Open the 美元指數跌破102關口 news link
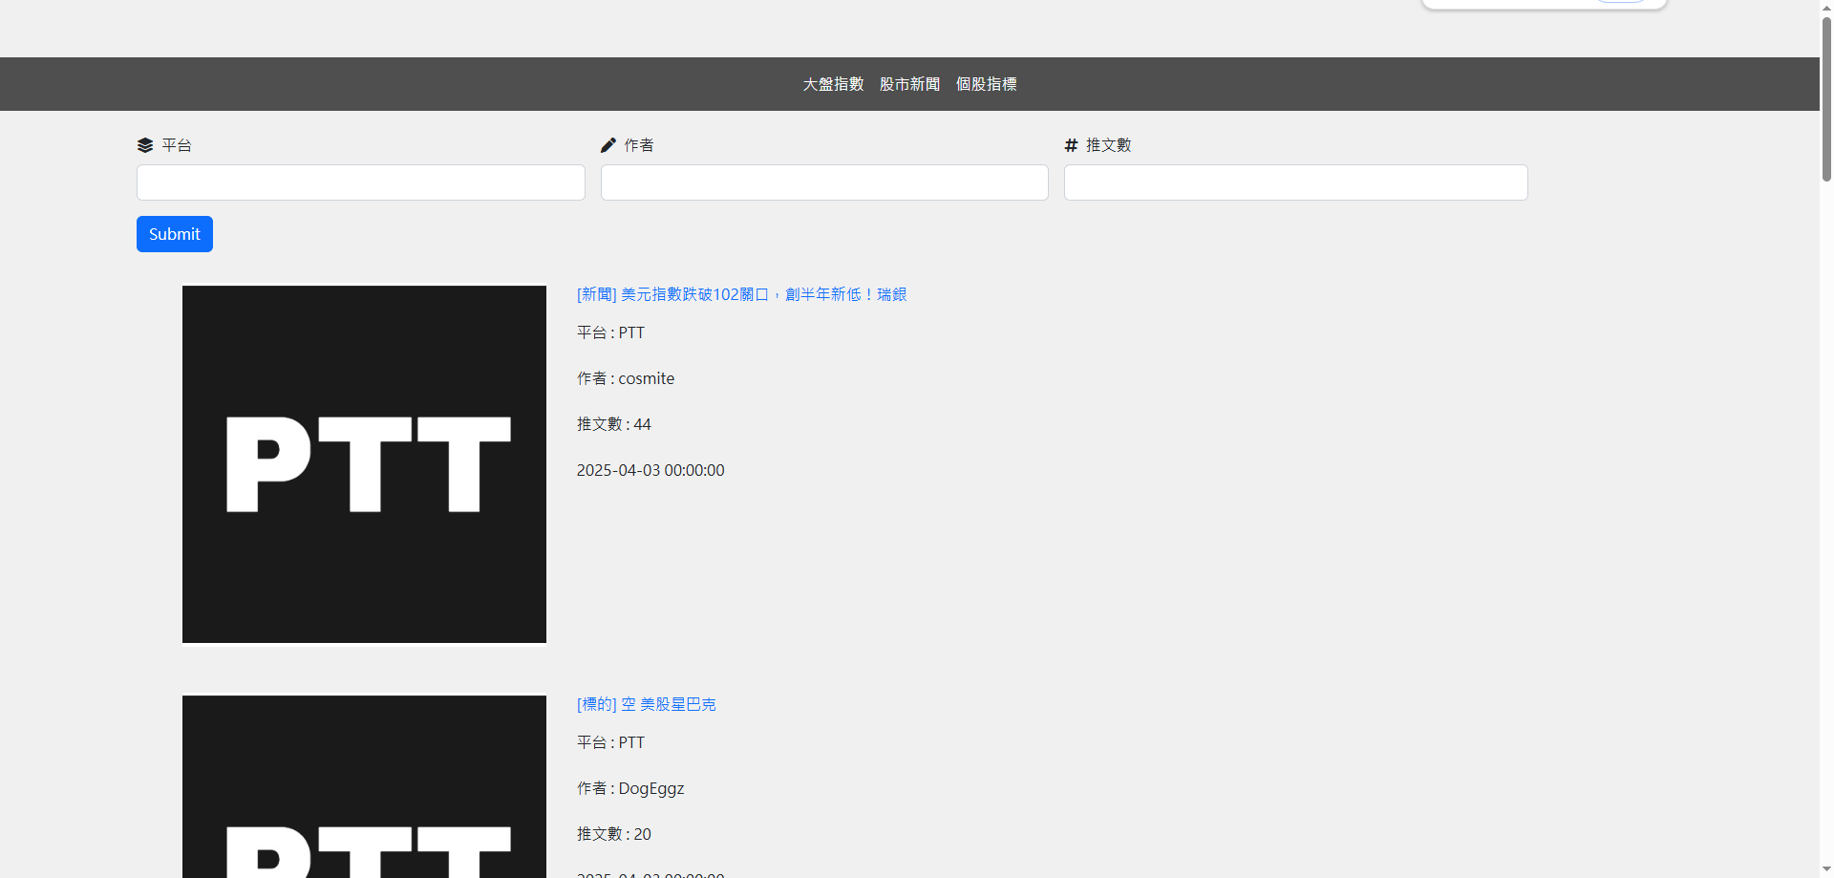 [x=742, y=294]
